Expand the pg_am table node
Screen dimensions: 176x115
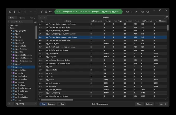point(11,34)
